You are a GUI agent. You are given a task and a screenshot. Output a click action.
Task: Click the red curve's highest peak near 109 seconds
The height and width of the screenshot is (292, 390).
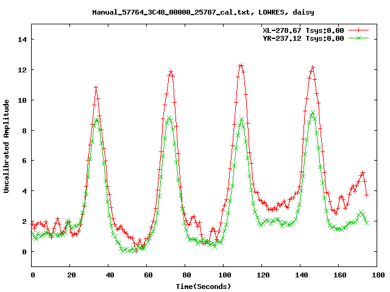pyautogui.click(x=241, y=66)
